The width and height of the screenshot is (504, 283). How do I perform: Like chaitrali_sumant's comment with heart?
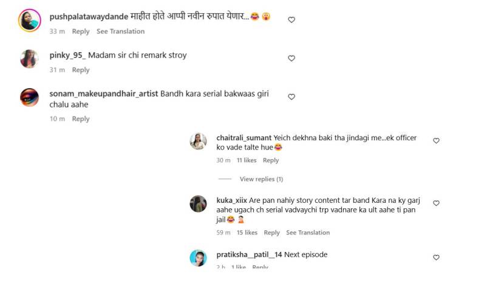point(436,141)
